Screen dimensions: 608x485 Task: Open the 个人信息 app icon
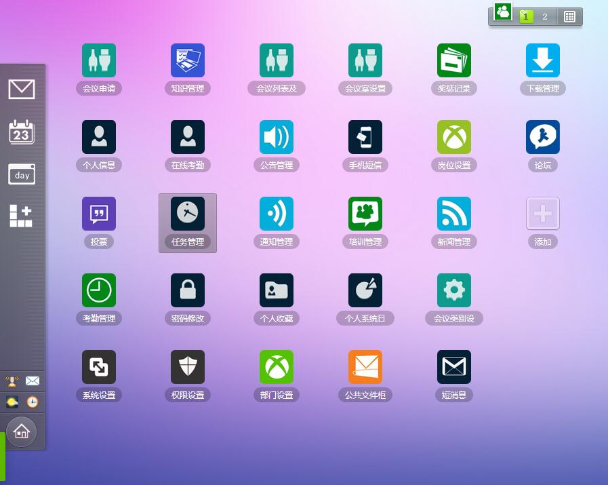click(99, 137)
